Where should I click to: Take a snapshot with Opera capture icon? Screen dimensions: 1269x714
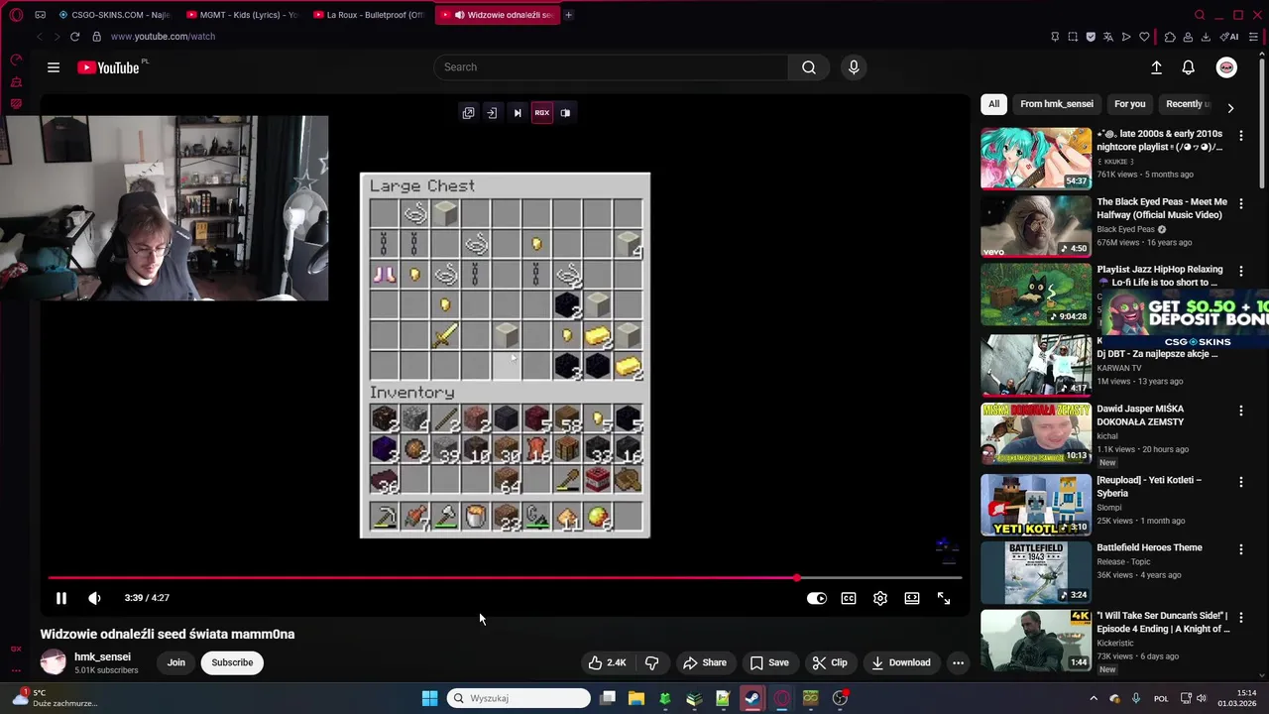click(x=1073, y=37)
